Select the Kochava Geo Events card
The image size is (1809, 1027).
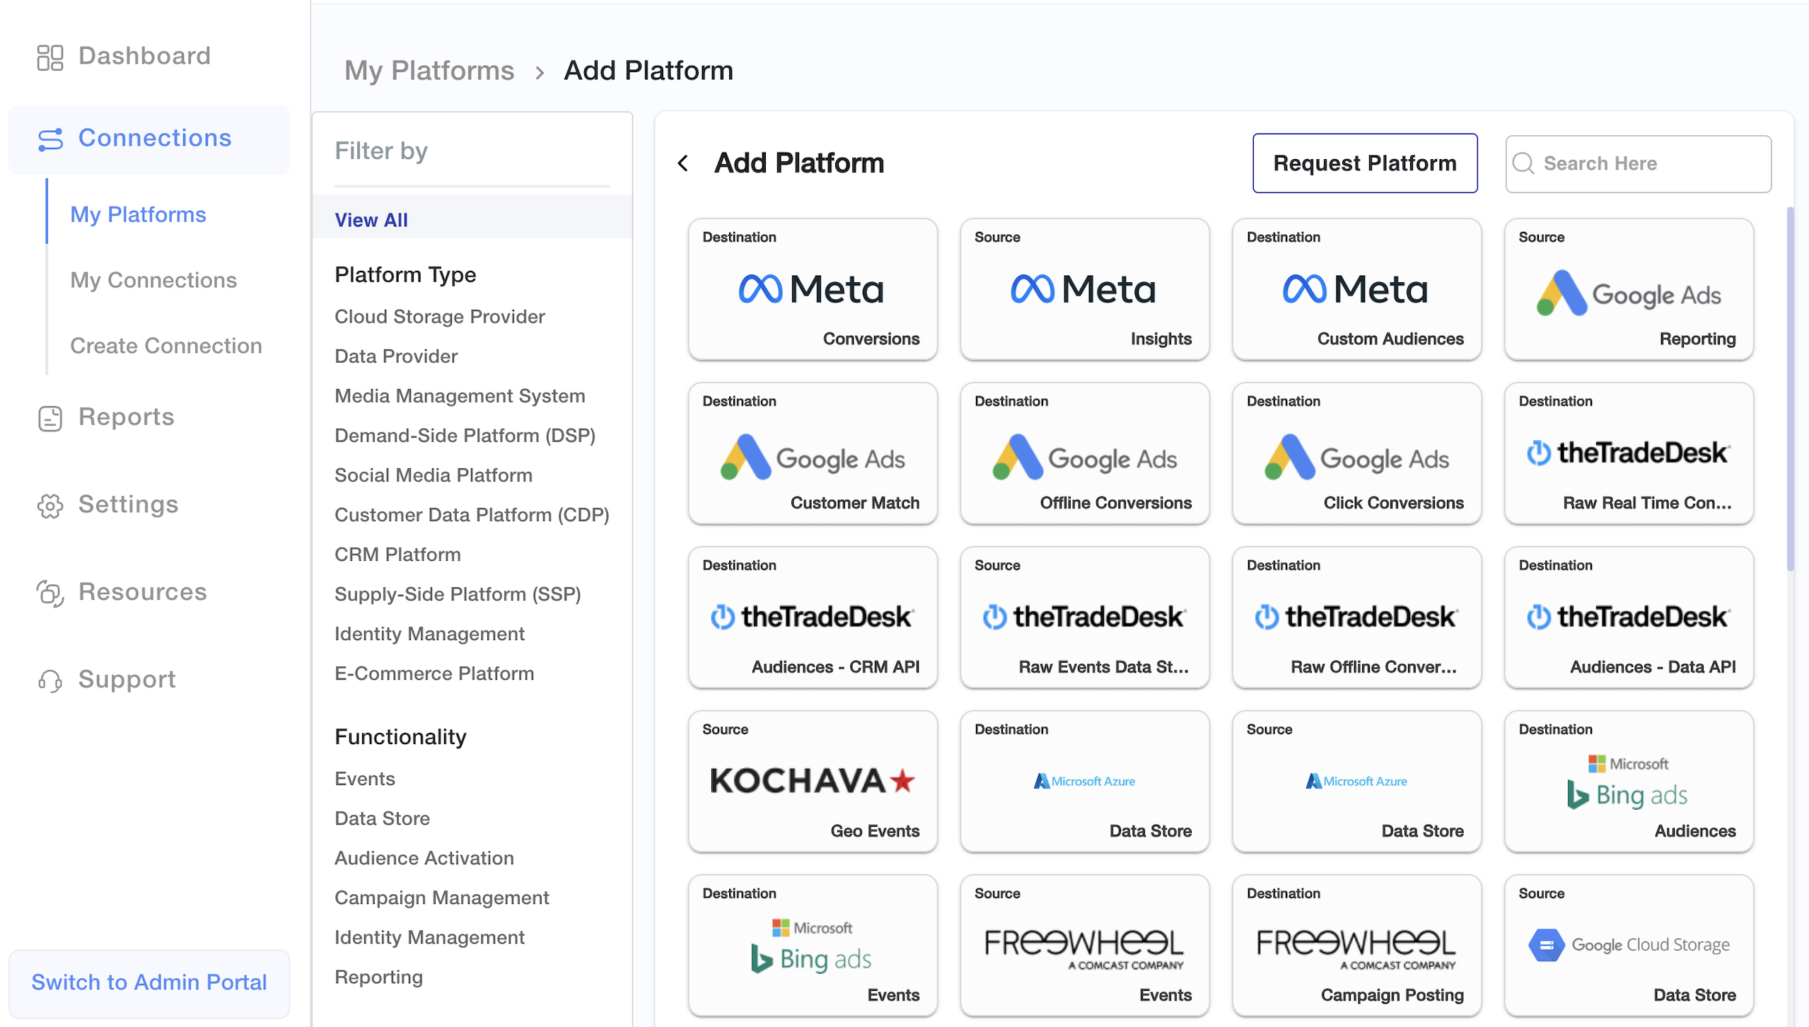coord(812,782)
